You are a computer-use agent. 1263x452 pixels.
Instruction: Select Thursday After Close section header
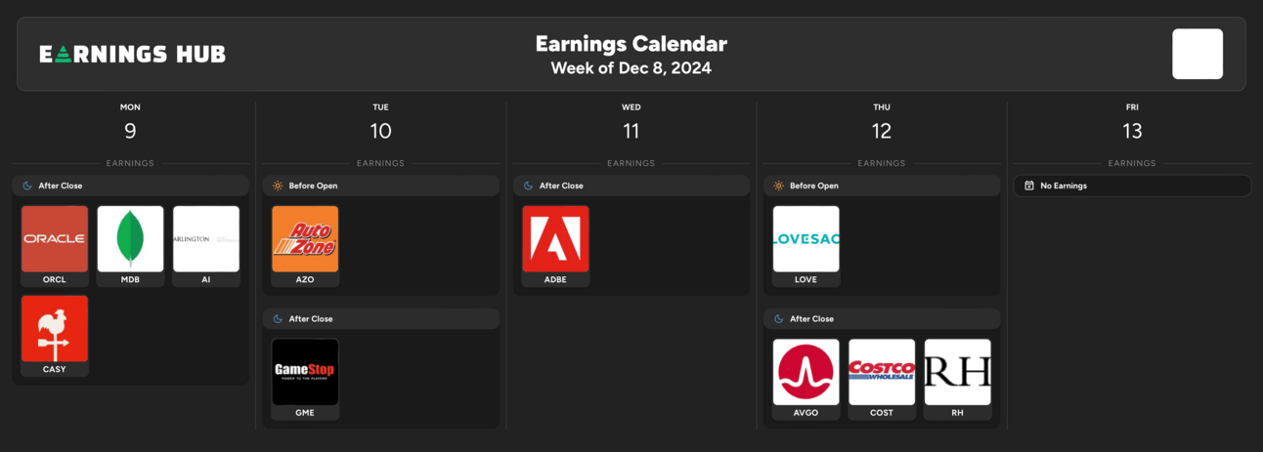pos(882,318)
